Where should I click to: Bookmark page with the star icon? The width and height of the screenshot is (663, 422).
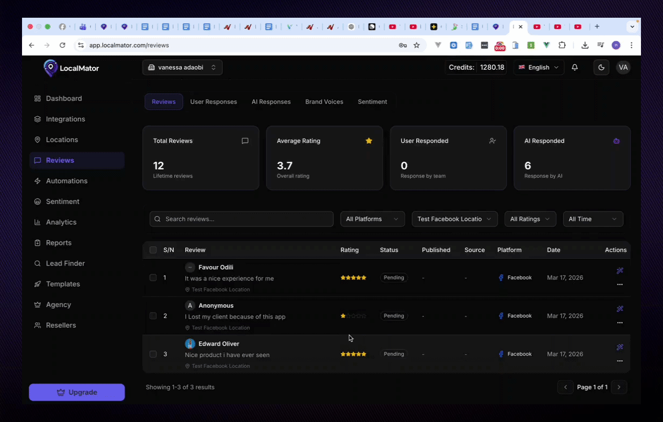pyautogui.click(x=416, y=46)
